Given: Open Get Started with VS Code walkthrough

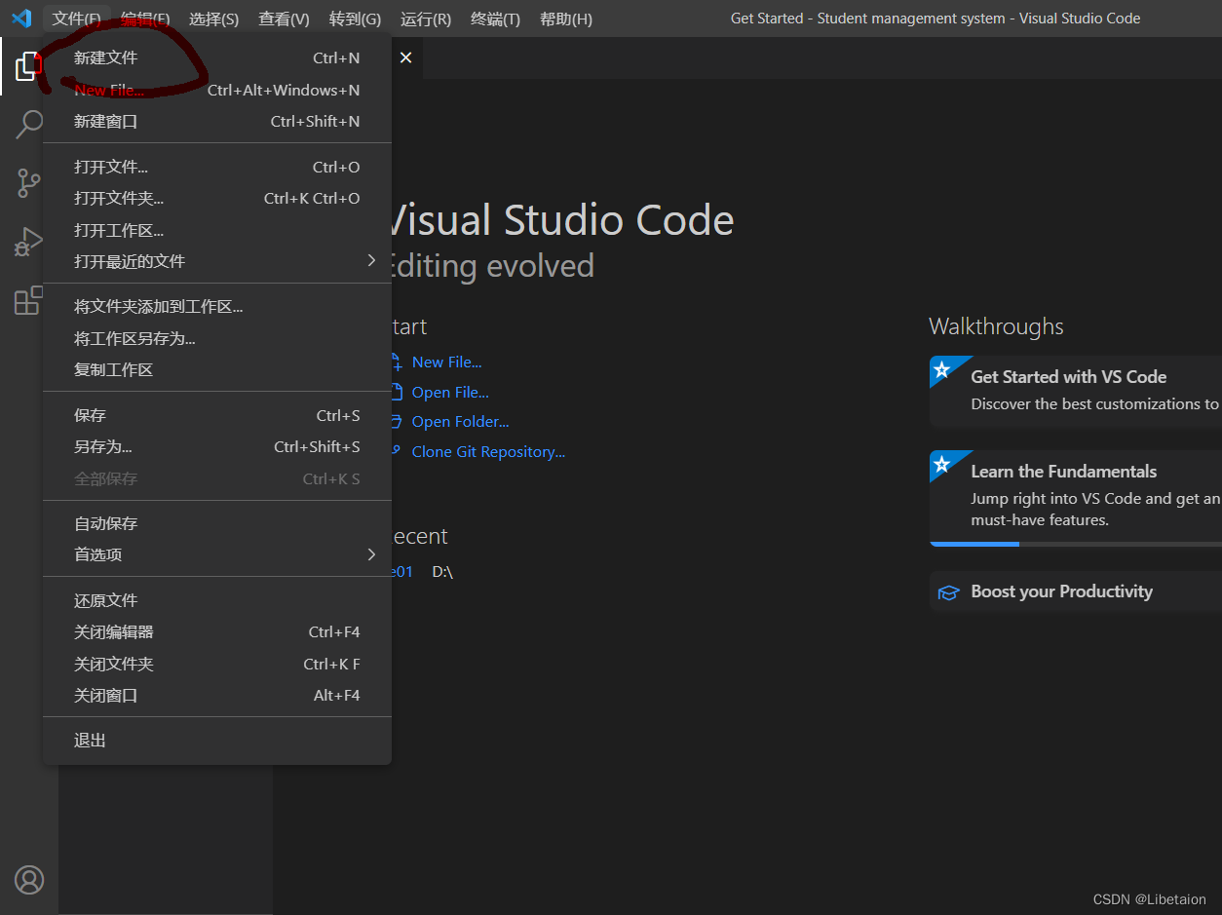Looking at the screenshot, I should tap(1076, 392).
